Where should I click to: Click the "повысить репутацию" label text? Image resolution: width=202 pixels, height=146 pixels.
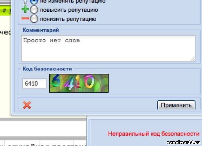coord(69,10)
